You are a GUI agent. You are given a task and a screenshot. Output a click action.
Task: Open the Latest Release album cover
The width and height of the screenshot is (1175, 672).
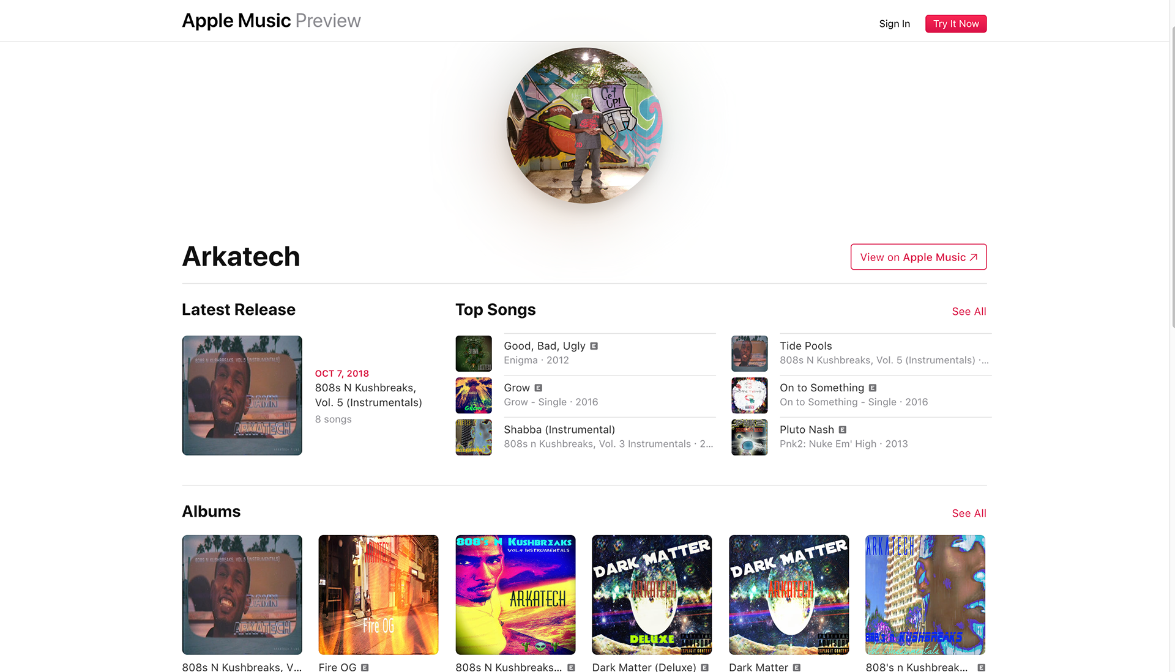pyautogui.click(x=242, y=395)
